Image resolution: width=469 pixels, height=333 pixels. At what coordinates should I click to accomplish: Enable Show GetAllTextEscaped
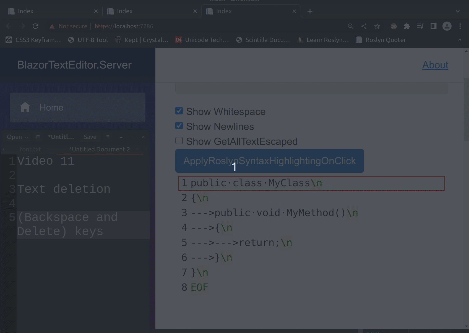(x=179, y=140)
